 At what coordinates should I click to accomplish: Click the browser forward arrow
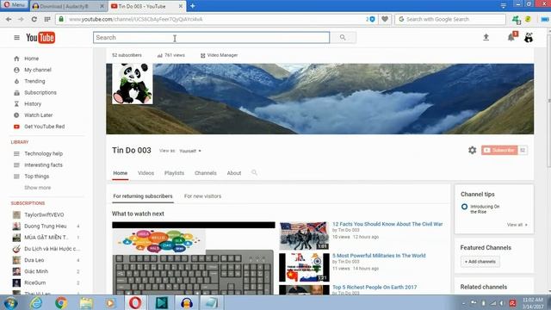coord(21,19)
